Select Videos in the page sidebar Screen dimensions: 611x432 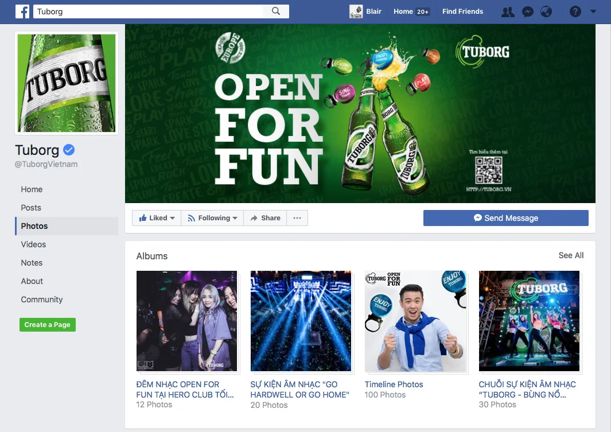[33, 244]
